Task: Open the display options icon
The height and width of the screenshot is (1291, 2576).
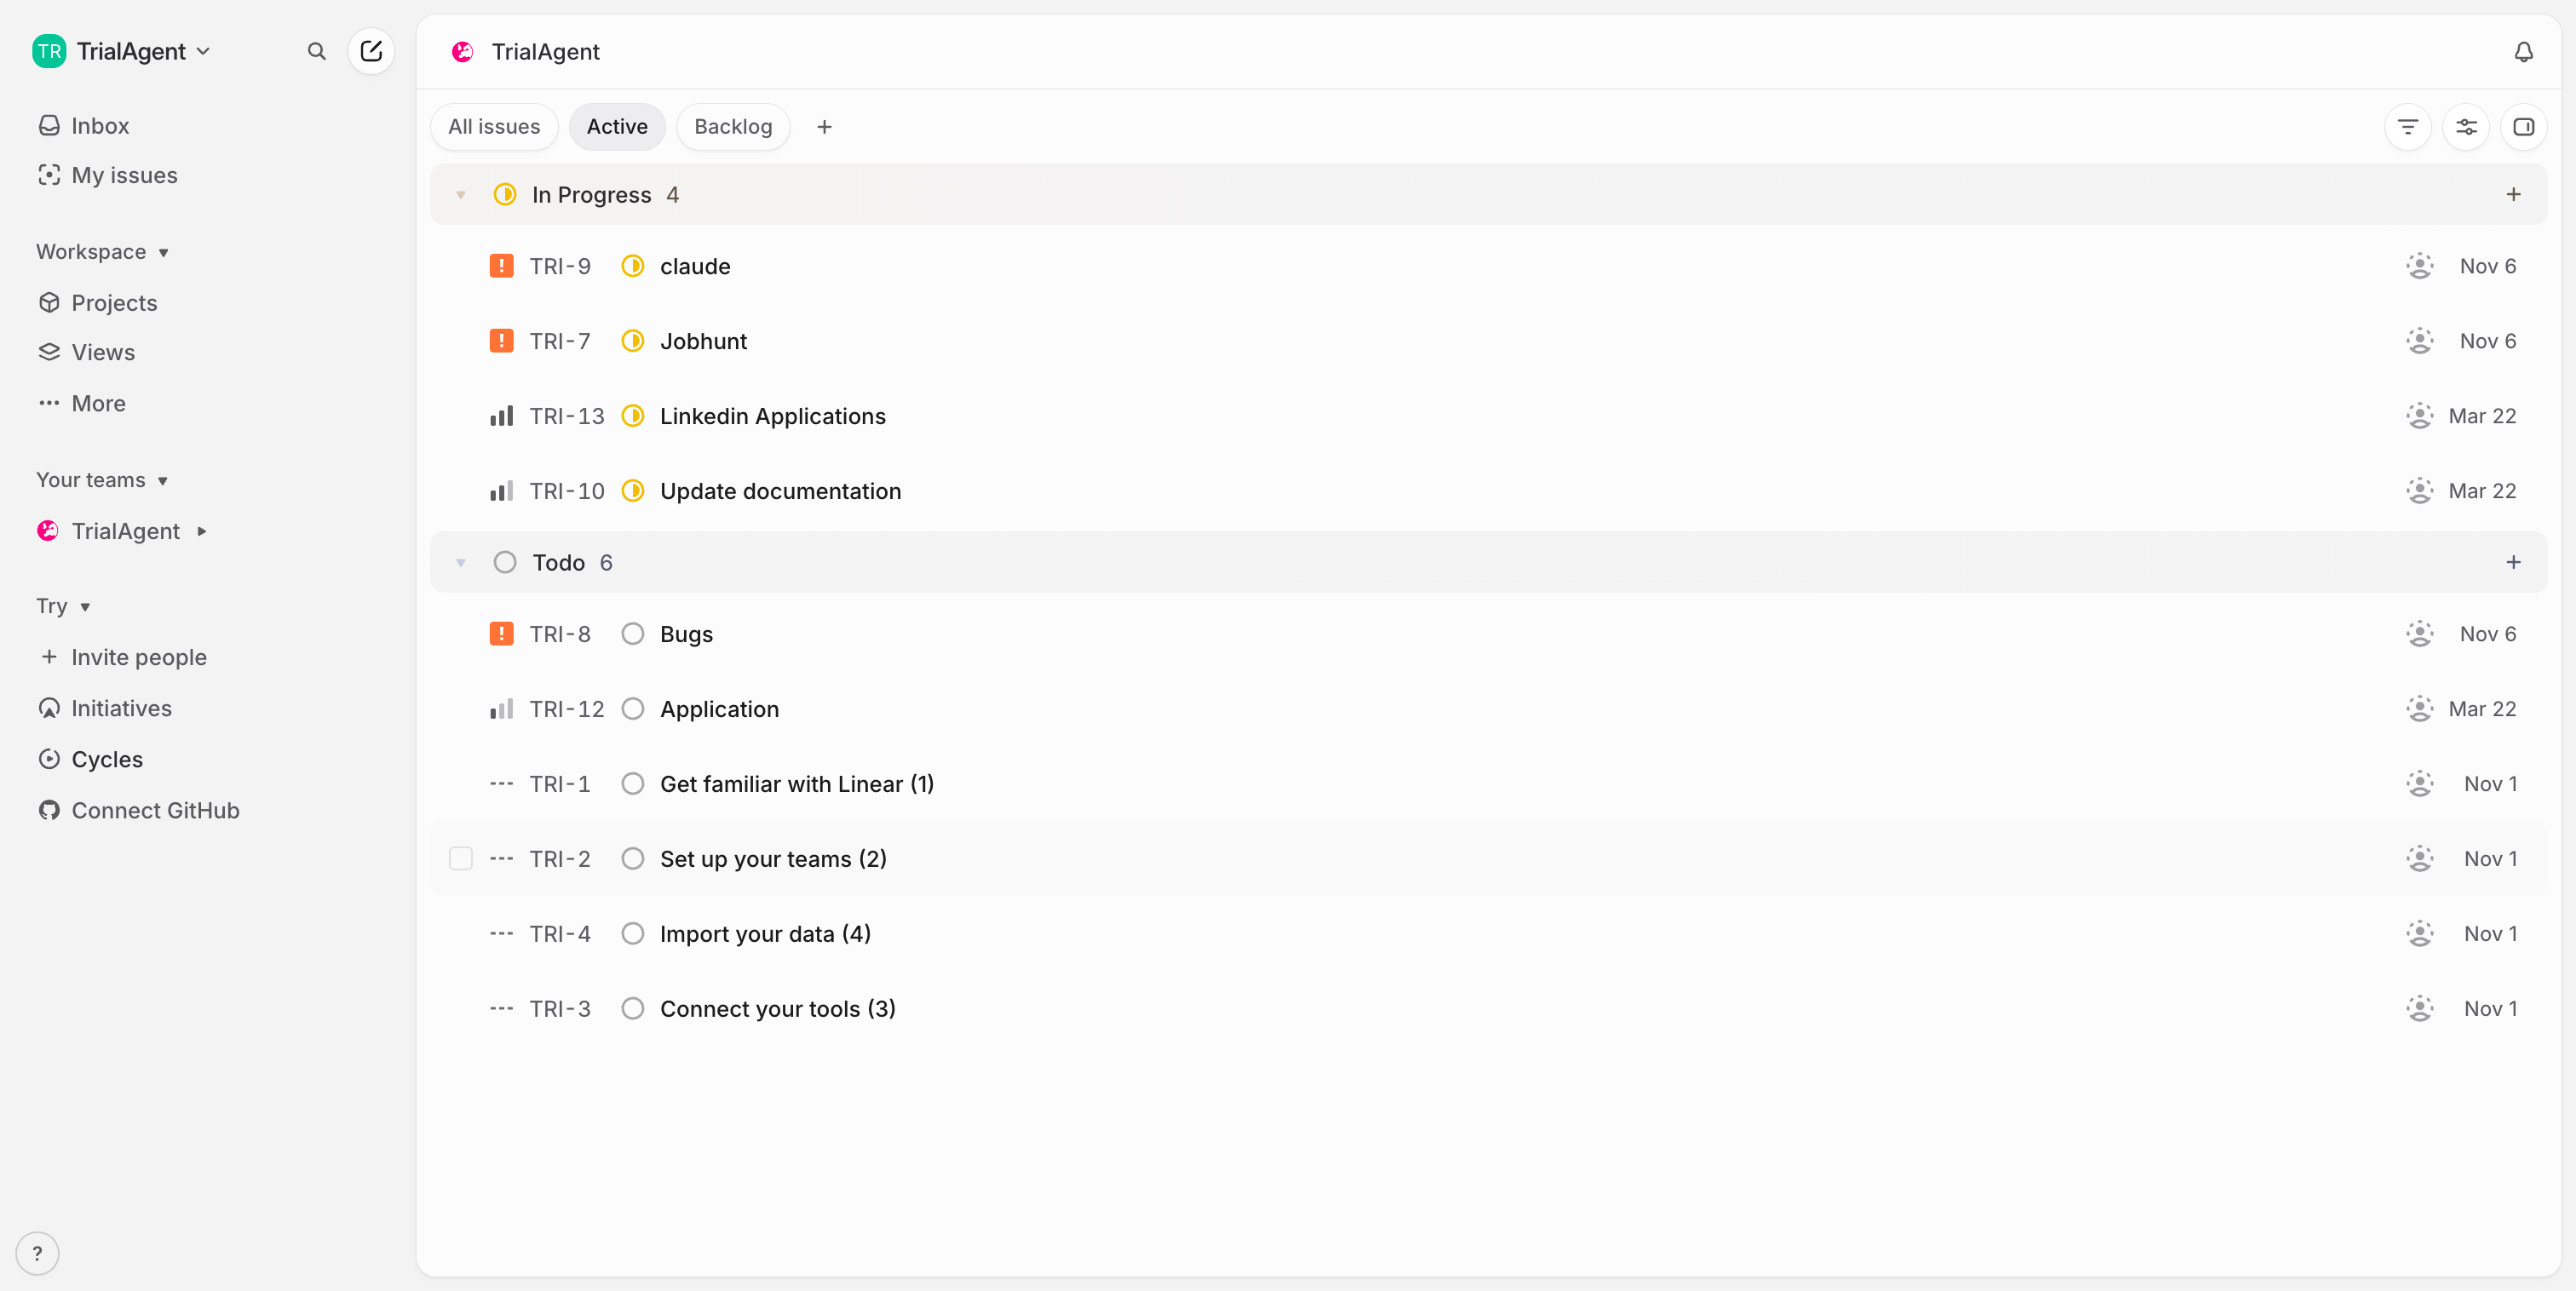Action: pos(2467,126)
